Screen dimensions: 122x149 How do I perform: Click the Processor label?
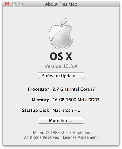click(38, 89)
